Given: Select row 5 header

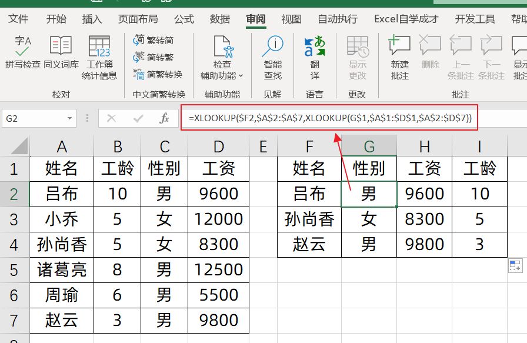Looking at the screenshot, I should pos(14,270).
